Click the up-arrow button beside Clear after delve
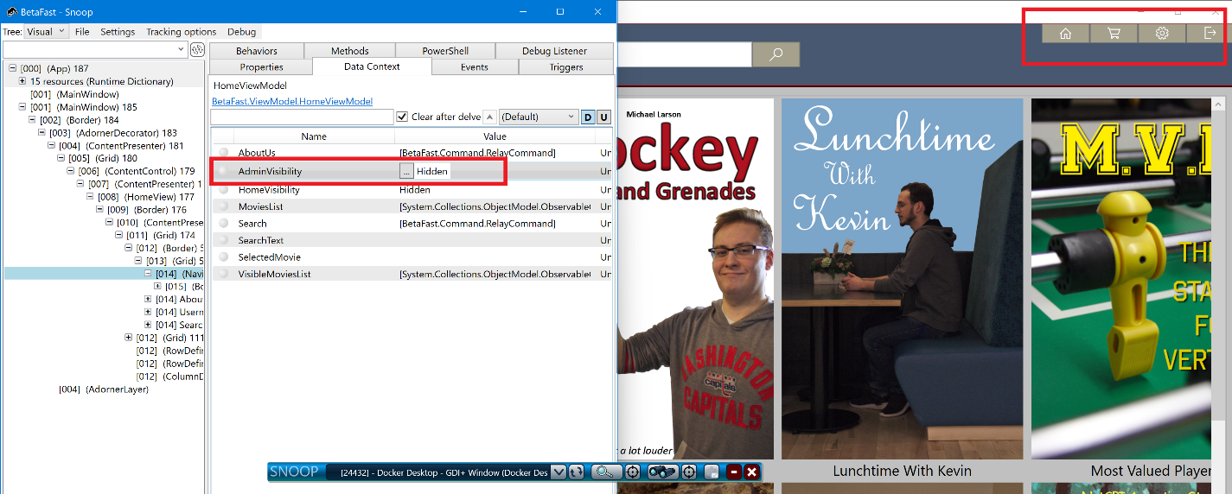The height and width of the screenshot is (494, 1232). click(x=489, y=117)
